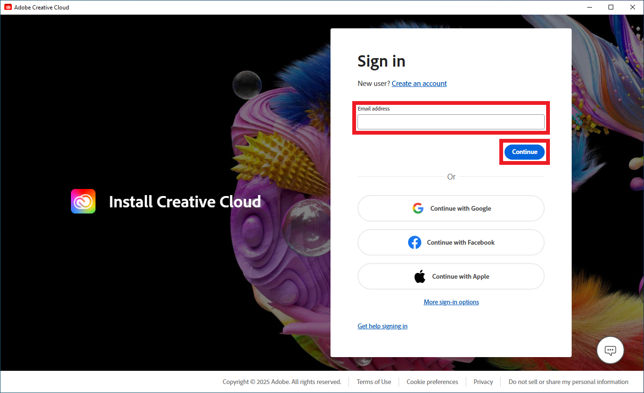
Task: Show More sign-in options
Action: coord(451,302)
